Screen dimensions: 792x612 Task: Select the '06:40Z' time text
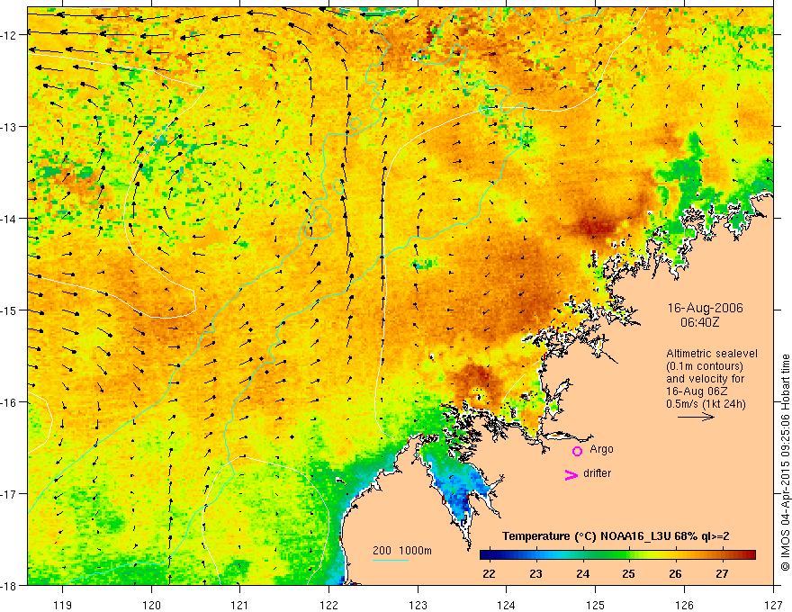pyautogui.click(x=699, y=322)
